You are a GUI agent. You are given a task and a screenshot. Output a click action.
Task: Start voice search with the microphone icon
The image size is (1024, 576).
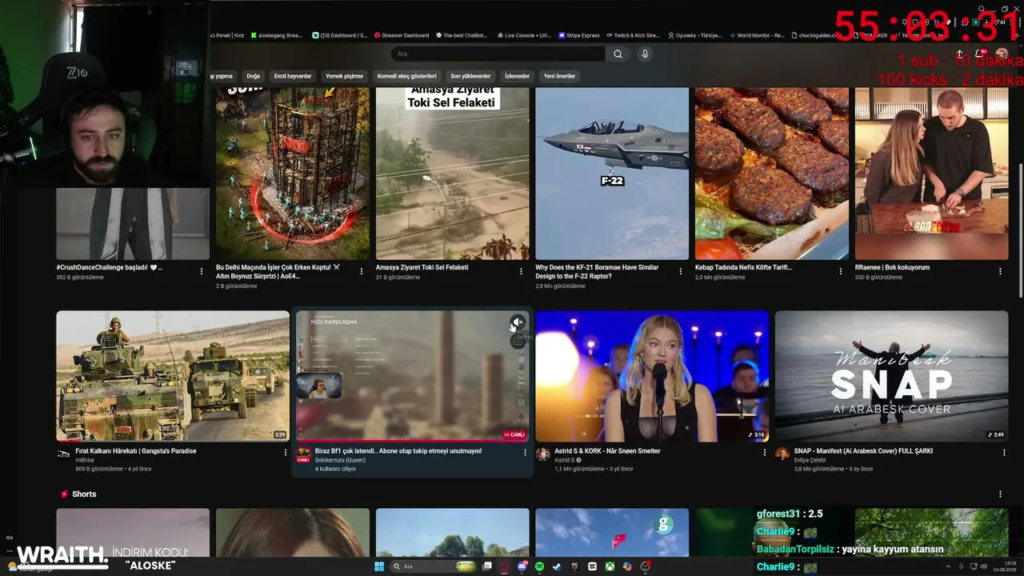(645, 54)
